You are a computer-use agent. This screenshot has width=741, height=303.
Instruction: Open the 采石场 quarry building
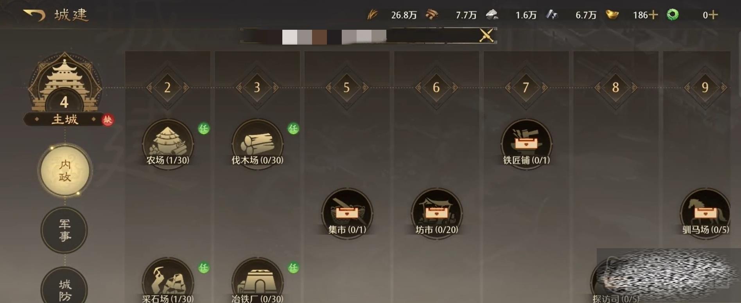pyautogui.click(x=168, y=281)
